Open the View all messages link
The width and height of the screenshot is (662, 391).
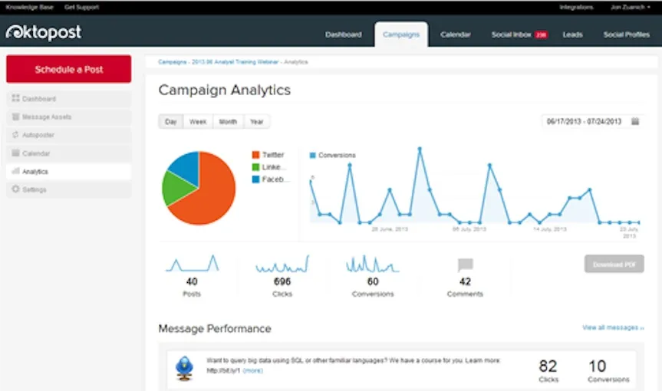pos(613,327)
